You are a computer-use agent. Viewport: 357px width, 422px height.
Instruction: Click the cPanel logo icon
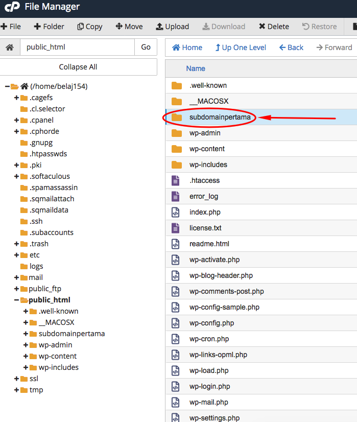pyautogui.click(x=12, y=7)
